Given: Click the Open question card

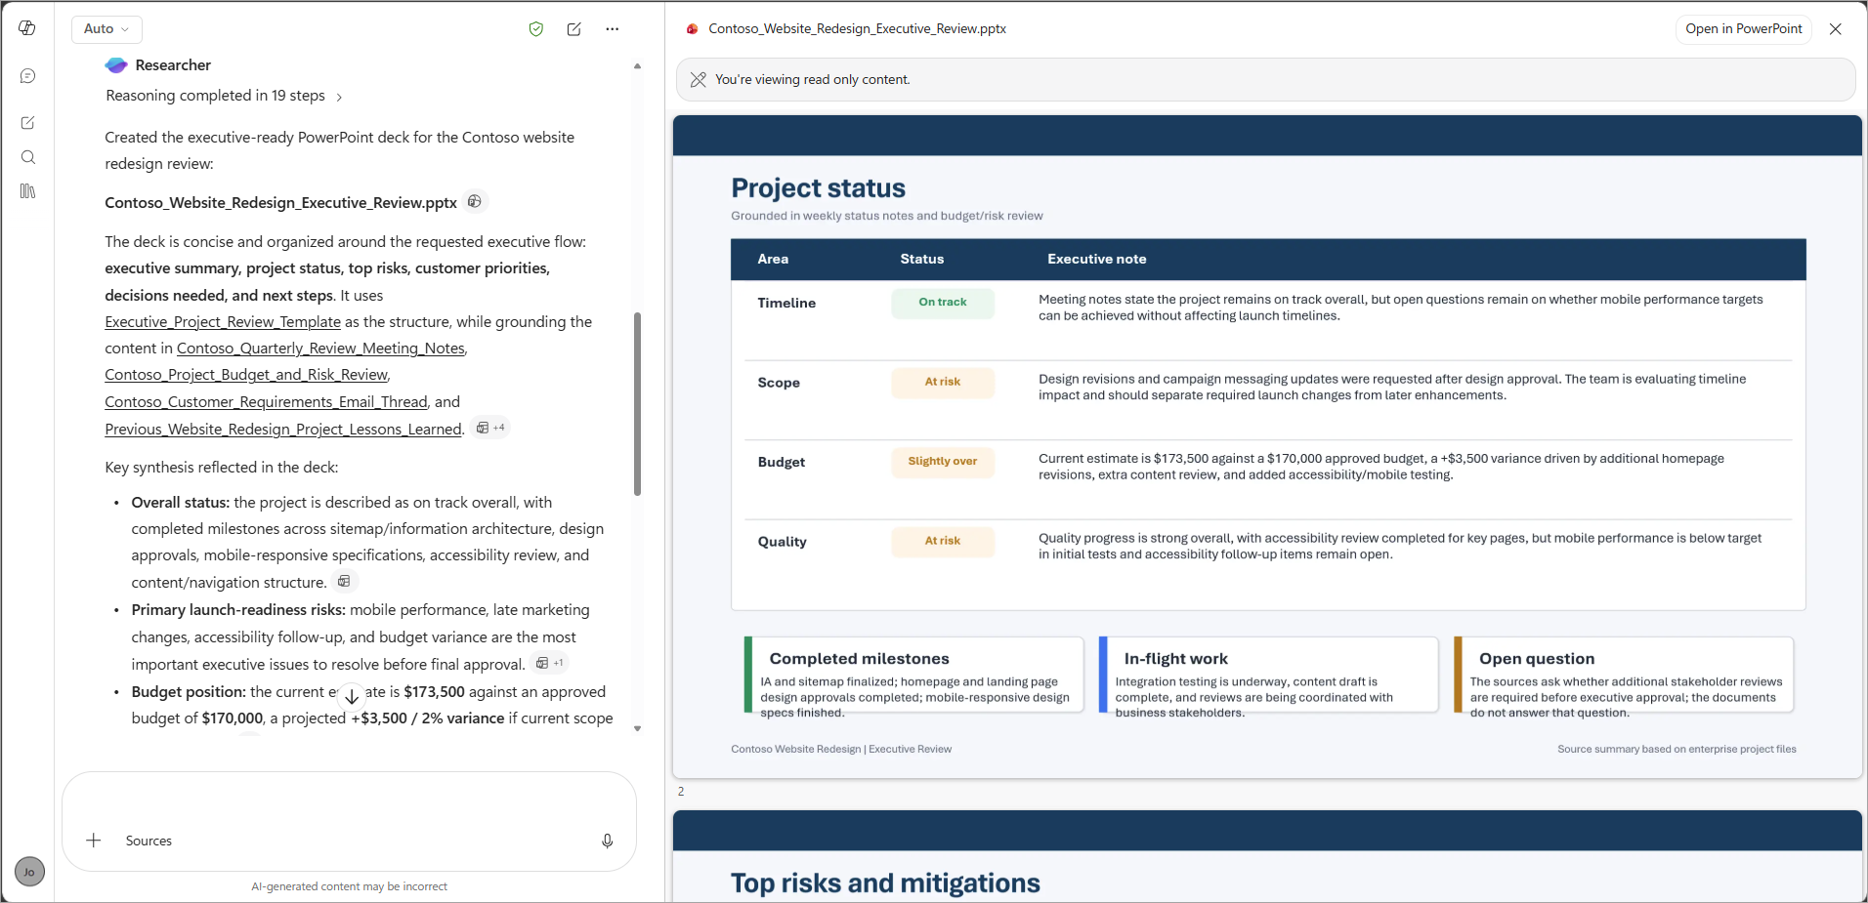Looking at the screenshot, I should coord(1624,676).
